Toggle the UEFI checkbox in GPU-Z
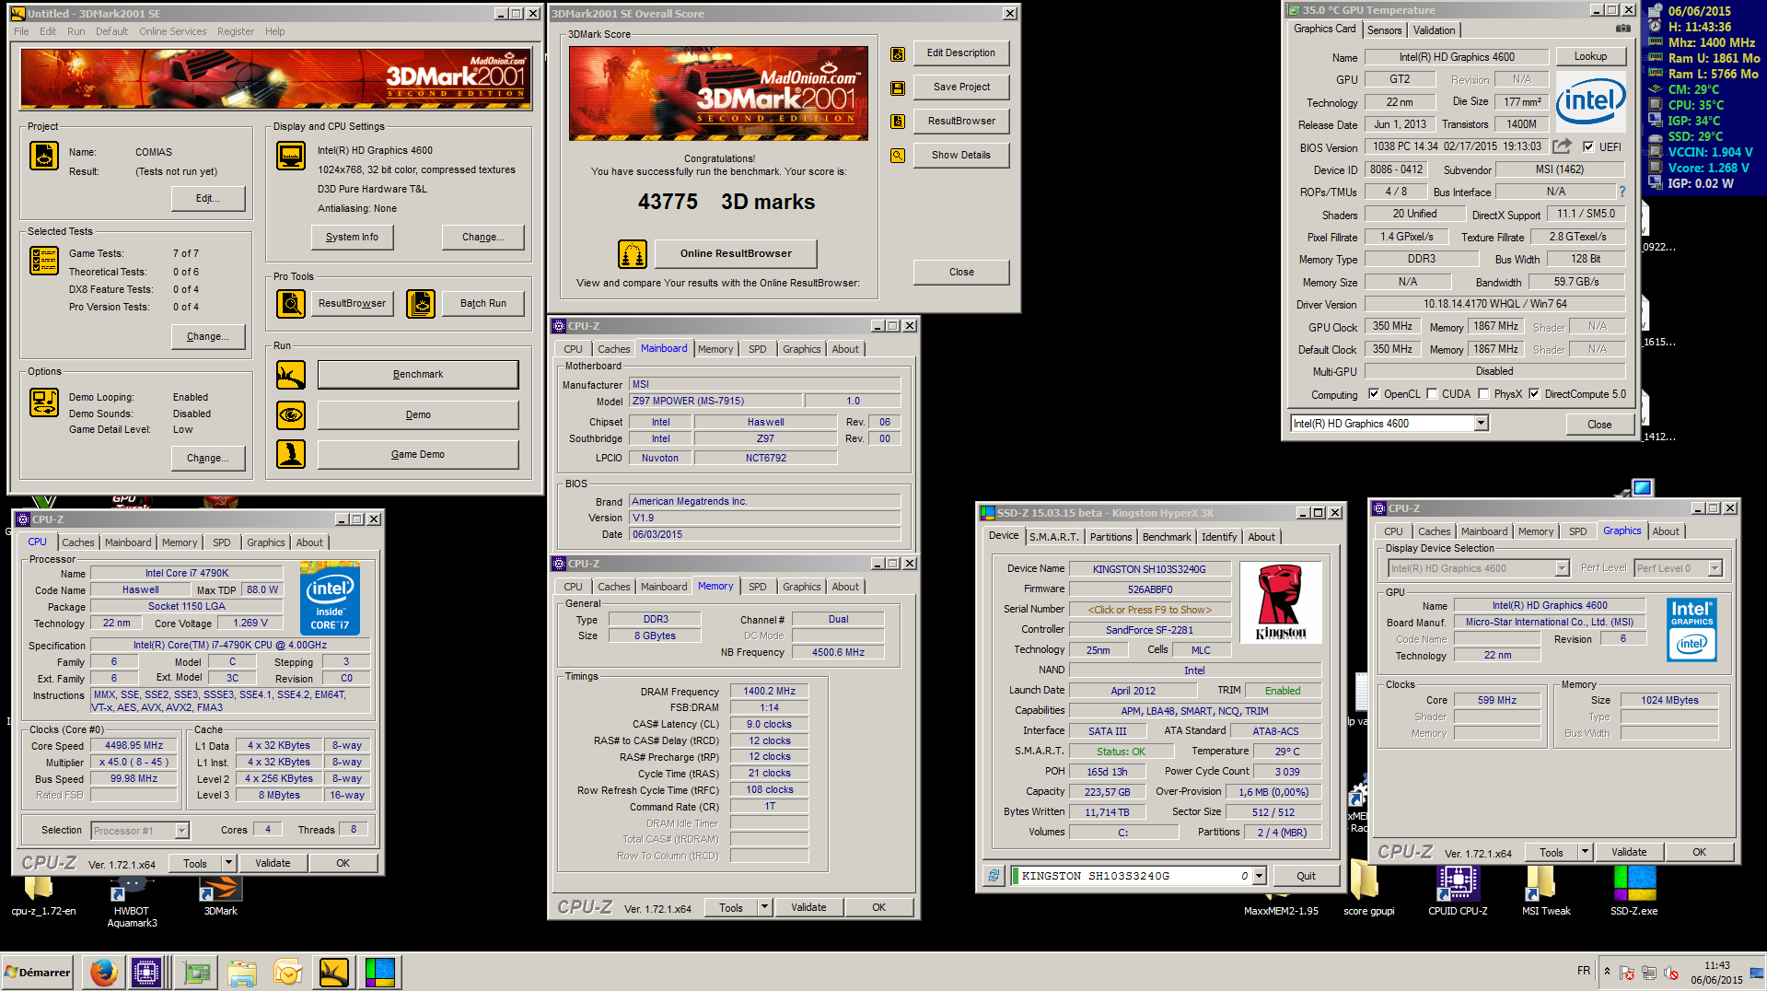 1588,146
